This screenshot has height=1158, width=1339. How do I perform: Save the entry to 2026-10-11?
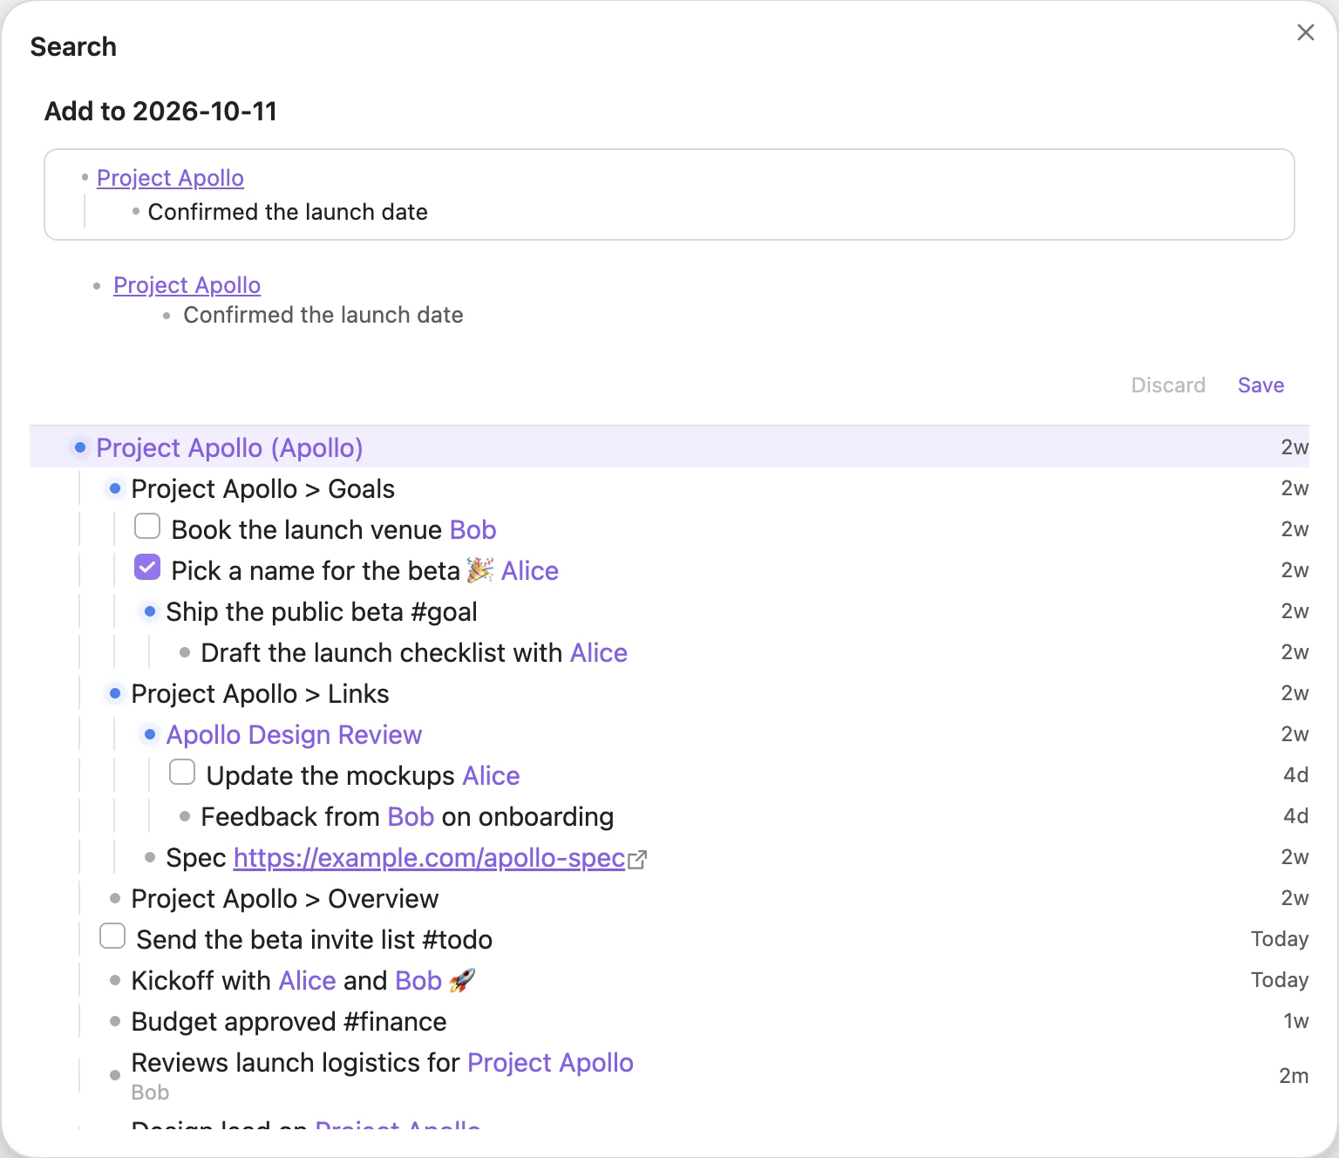(x=1261, y=385)
